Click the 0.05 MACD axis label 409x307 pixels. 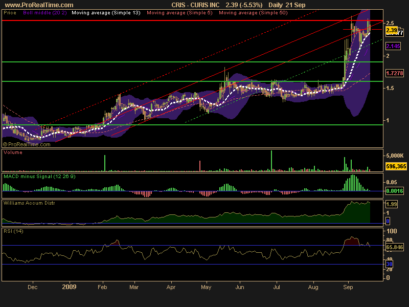(x=392, y=182)
